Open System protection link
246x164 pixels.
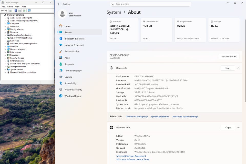pos(160,117)
